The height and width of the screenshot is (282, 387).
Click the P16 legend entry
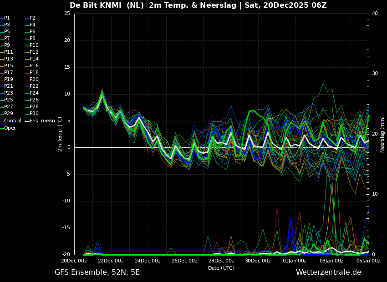34,66
